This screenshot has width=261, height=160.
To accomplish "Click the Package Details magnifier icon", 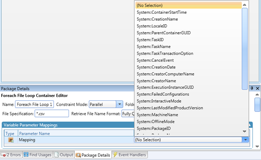I will (78, 155).
